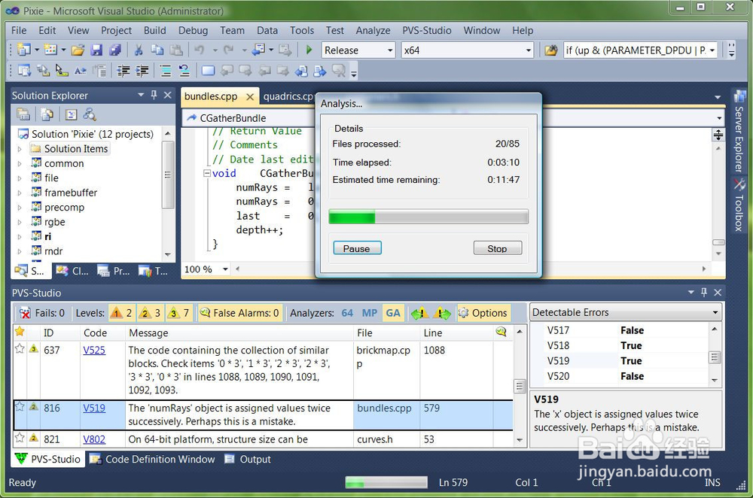Click the Save All icon in toolbar
Image resolution: width=753 pixels, height=498 pixels.
point(114,50)
